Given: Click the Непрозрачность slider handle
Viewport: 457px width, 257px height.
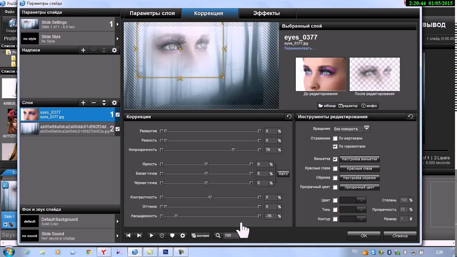Looking at the screenshot, I should pyautogui.click(x=233, y=150).
